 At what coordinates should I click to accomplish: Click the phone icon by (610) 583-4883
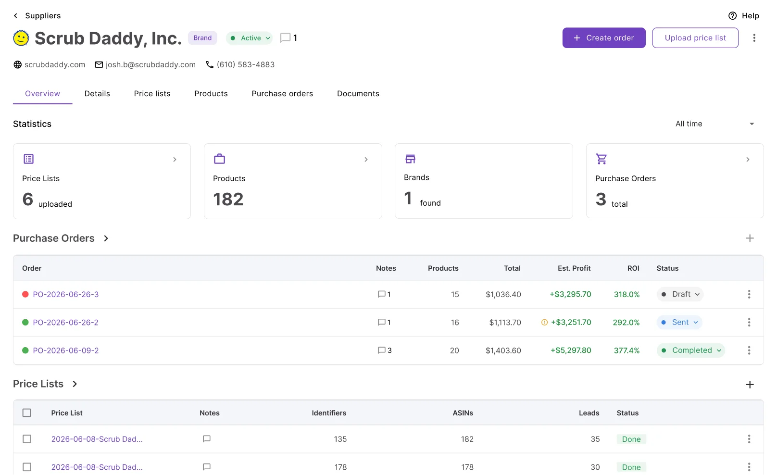click(210, 64)
